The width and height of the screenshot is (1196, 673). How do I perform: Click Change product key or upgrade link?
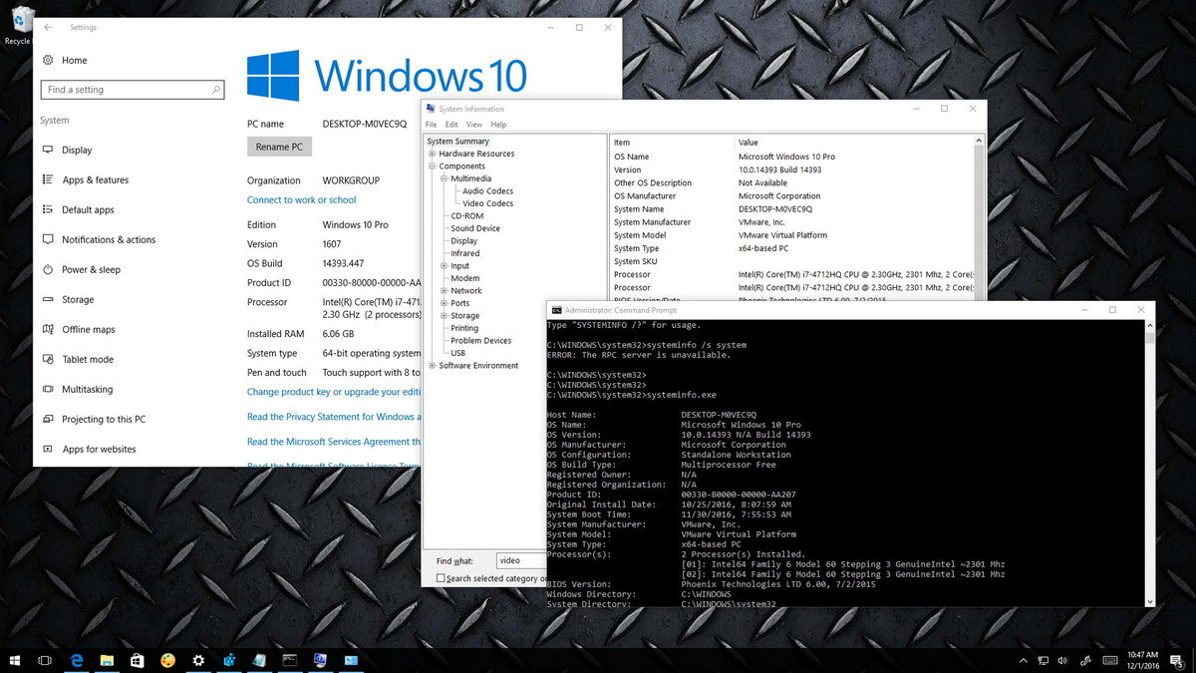(x=334, y=392)
